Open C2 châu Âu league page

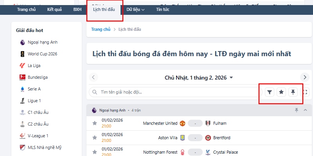click(x=38, y=124)
